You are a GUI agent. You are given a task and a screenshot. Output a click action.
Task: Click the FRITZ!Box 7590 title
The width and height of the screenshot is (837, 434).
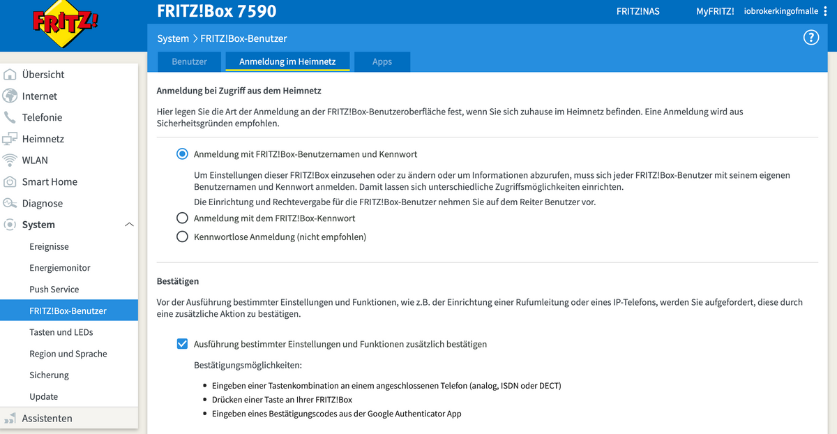click(217, 11)
